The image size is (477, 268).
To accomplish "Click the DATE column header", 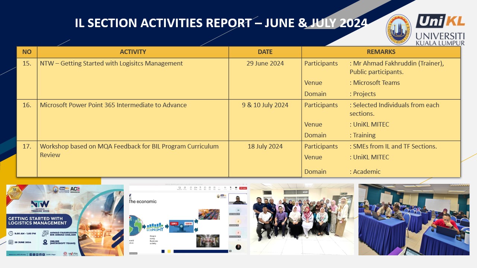I will pyautogui.click(x=265, y=52).
